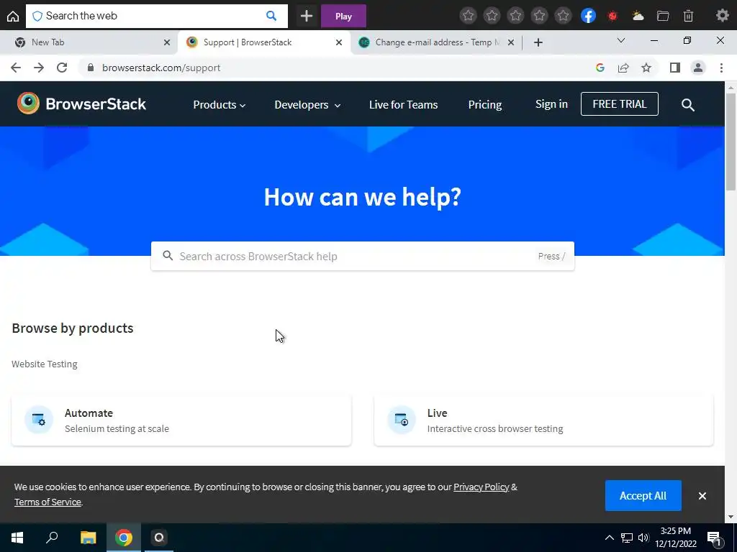Open the weather icon in top bar
Viewport: 737px width, 552px height.
click(x=638, y=16)
